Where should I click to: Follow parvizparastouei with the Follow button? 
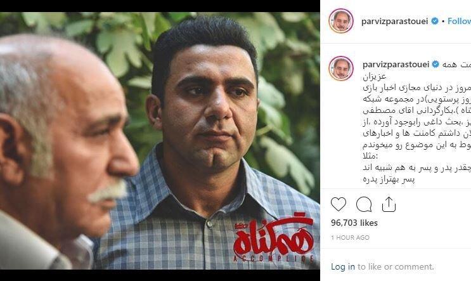(x=459, y=21)
